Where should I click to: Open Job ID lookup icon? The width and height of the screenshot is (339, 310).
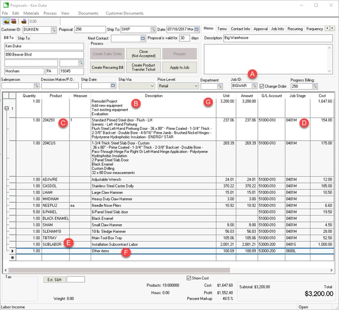pos(254,86)
